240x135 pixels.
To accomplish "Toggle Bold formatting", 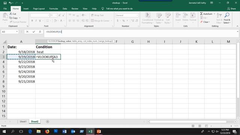I will click(32, 21).
